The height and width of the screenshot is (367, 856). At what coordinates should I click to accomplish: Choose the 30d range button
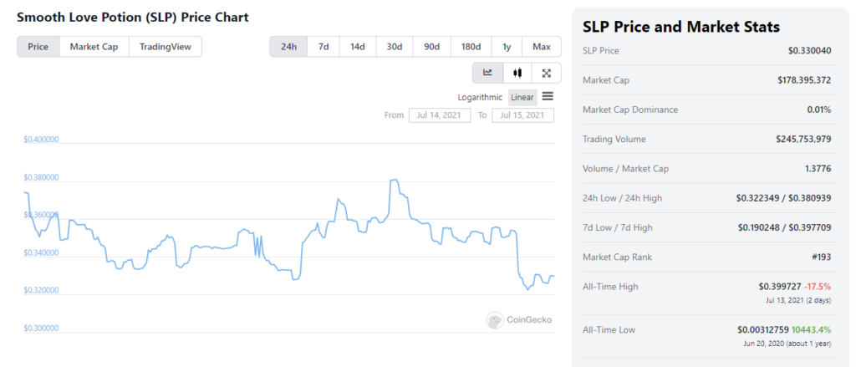tap(395, 47)
